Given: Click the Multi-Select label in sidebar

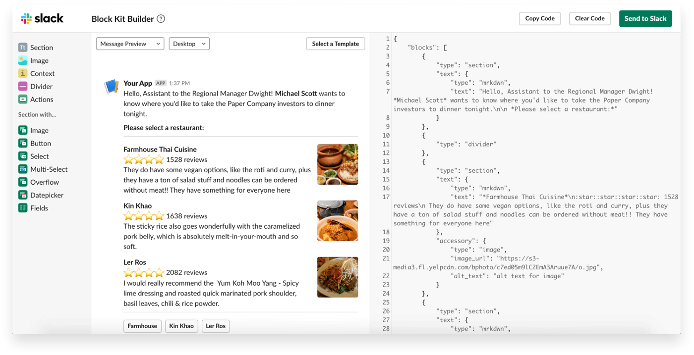Looking at the screenshot, I should [49, 169].
